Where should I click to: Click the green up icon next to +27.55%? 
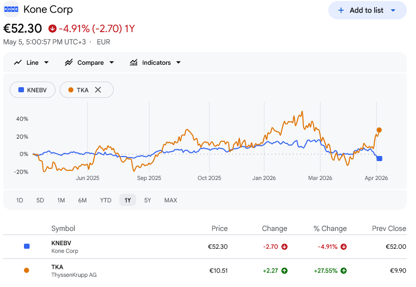click(344, 271)
